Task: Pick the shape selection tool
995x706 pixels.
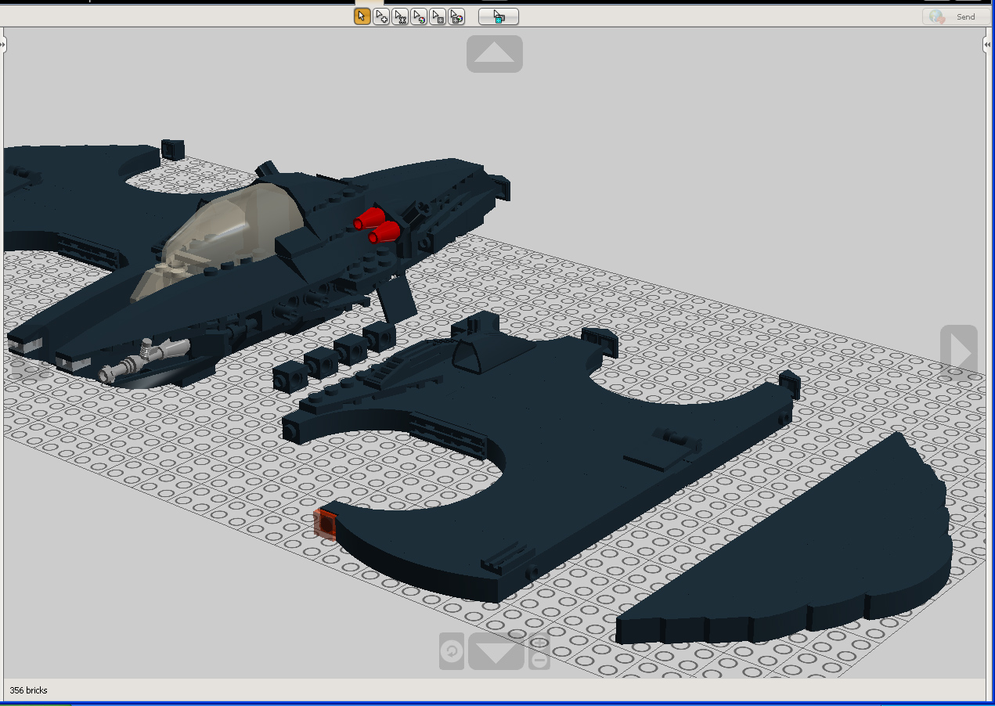Action: (438, 16)
